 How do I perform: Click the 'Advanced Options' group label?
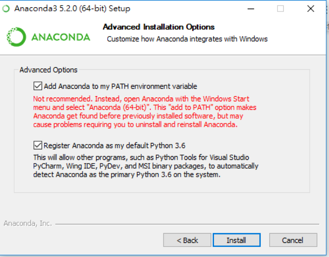48,70
